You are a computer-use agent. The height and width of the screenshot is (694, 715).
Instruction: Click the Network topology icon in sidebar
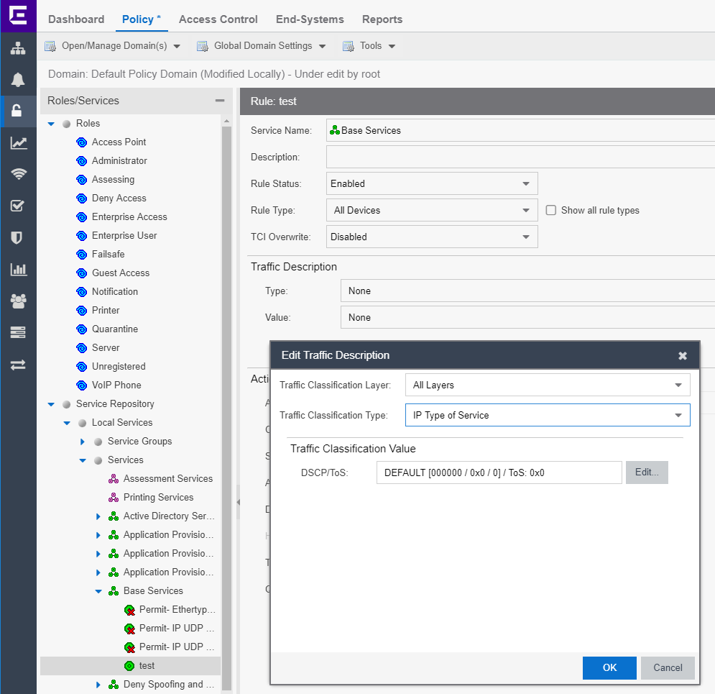tap(18, 49)
